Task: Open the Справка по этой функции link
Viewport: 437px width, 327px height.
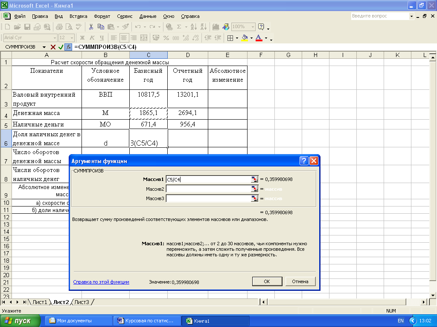Action: coord(101,282)
